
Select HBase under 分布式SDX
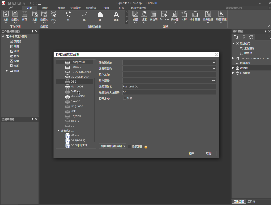point(75,135)
